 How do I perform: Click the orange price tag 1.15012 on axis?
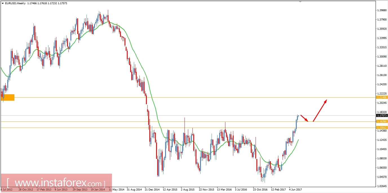382,128
